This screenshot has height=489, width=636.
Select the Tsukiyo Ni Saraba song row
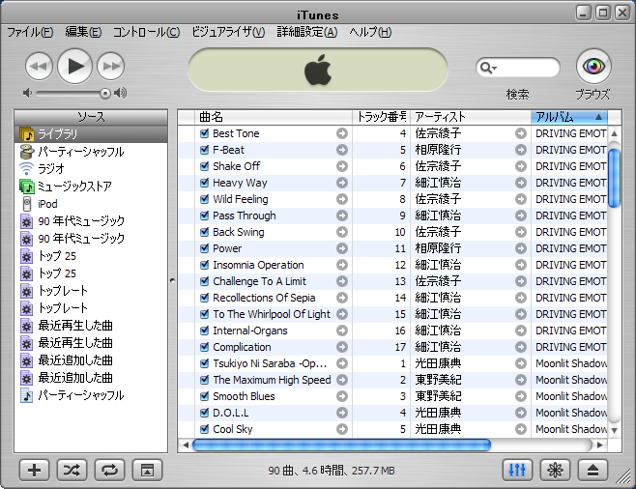pyautogui.click(x=392, y=363)
